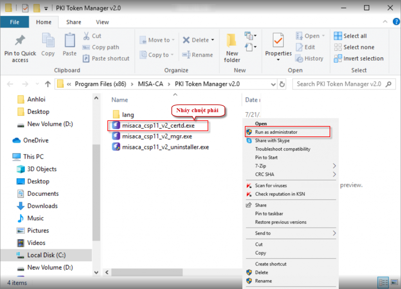Click the Copy ribbon icon
The width and height of the screenshot is (401, 289).
tap(48, 41)
